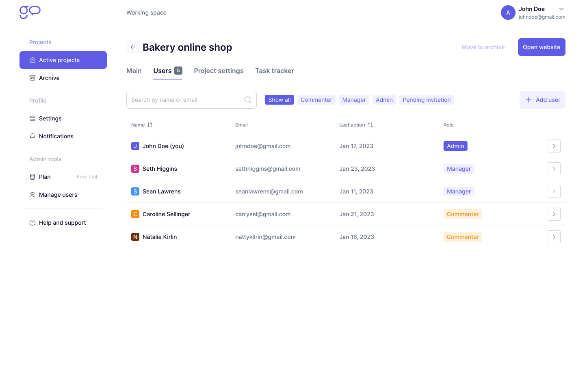Click Caroline Sellinger's orange avatar badge
This screenshot has width=585, height=365.
135,214
